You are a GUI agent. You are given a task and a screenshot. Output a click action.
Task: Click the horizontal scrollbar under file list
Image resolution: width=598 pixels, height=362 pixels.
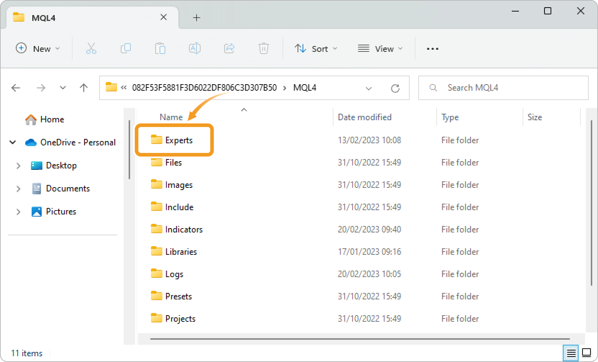tap(359, 339)
